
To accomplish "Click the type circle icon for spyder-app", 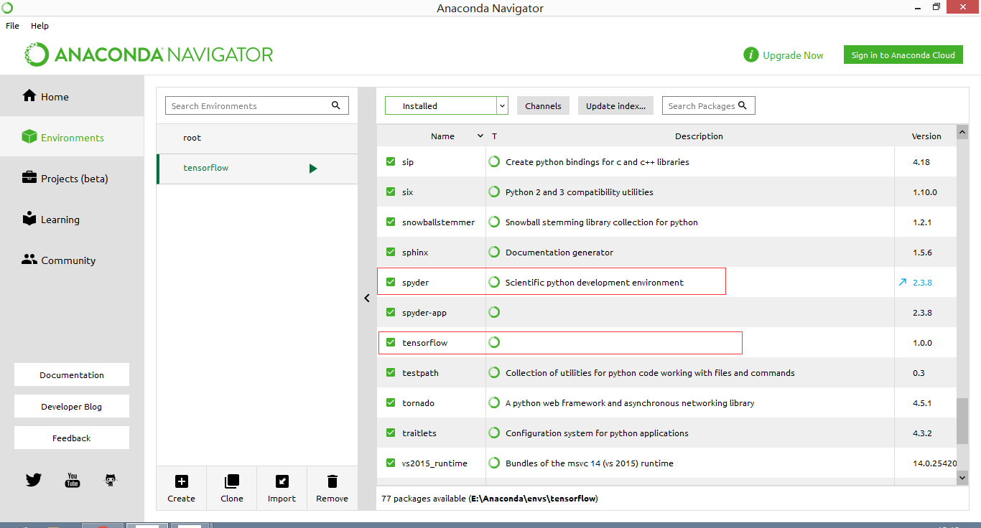I will coord(494,312).
